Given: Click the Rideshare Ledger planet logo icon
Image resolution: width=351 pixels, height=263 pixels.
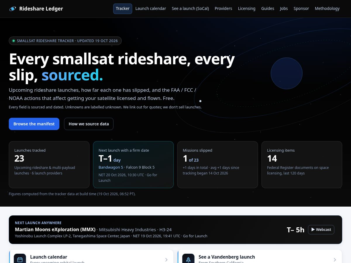Looking at the screenshot, I should tap(13, 9).
